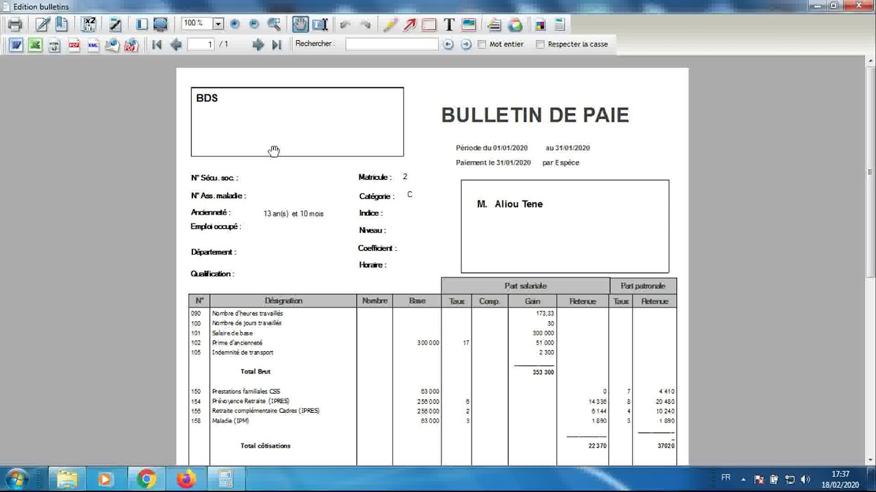
Task: Toggle the side panel layout icon
Action: pyautogui.click(x=142, y=25)
